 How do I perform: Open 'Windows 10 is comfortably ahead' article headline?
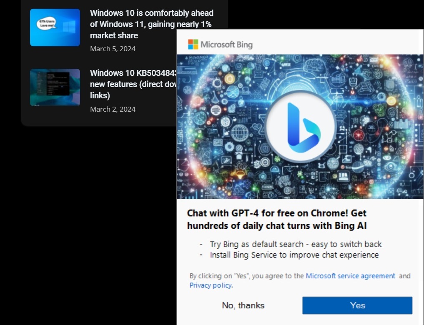pyautogui.click(x=152, y=24)
